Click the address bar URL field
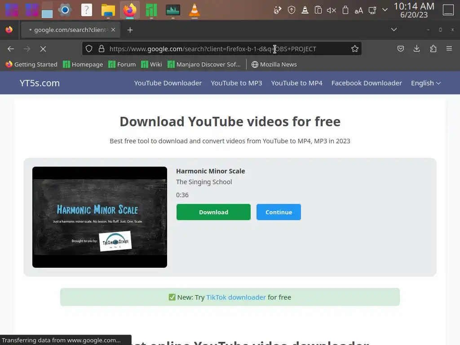 point(221,49)
